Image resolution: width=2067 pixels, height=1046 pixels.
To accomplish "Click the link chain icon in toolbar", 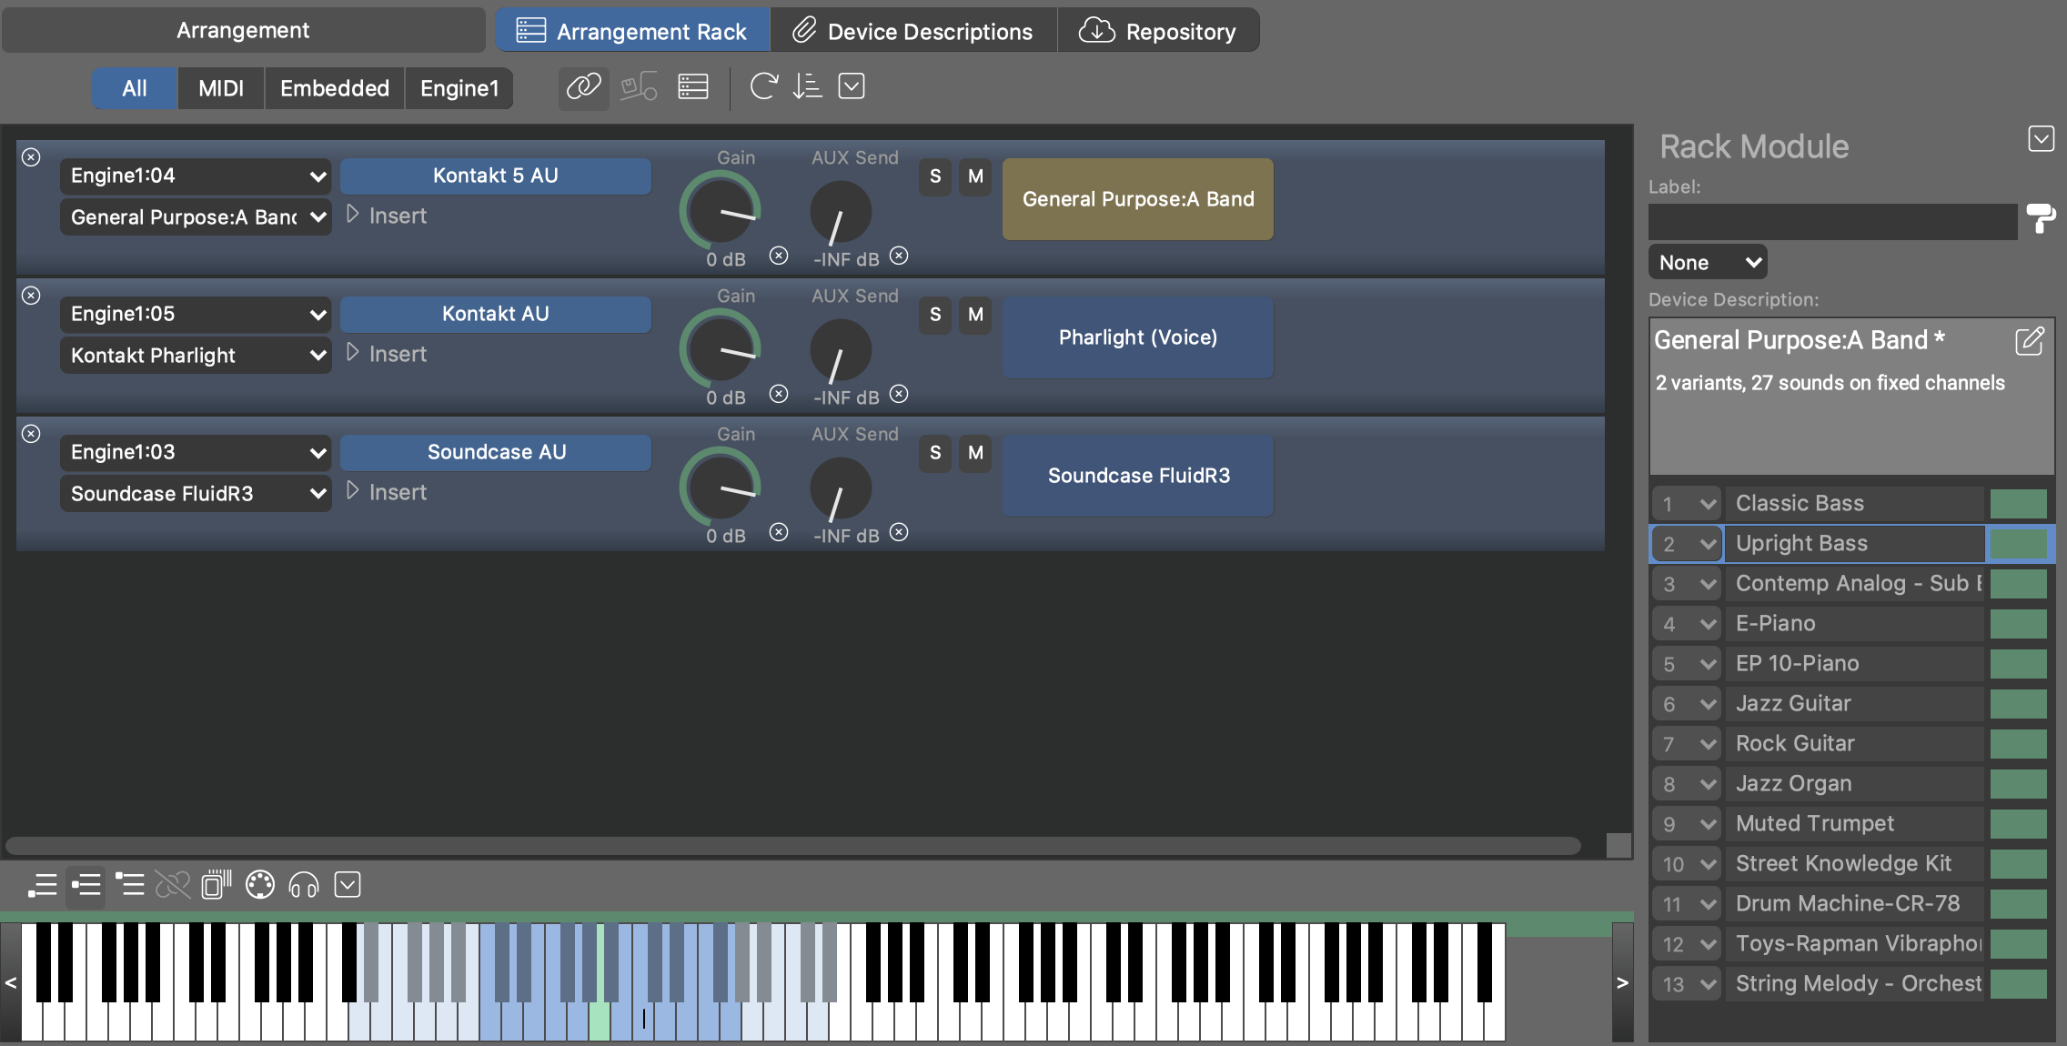I will pyautogui.click(x=583, y=87).
